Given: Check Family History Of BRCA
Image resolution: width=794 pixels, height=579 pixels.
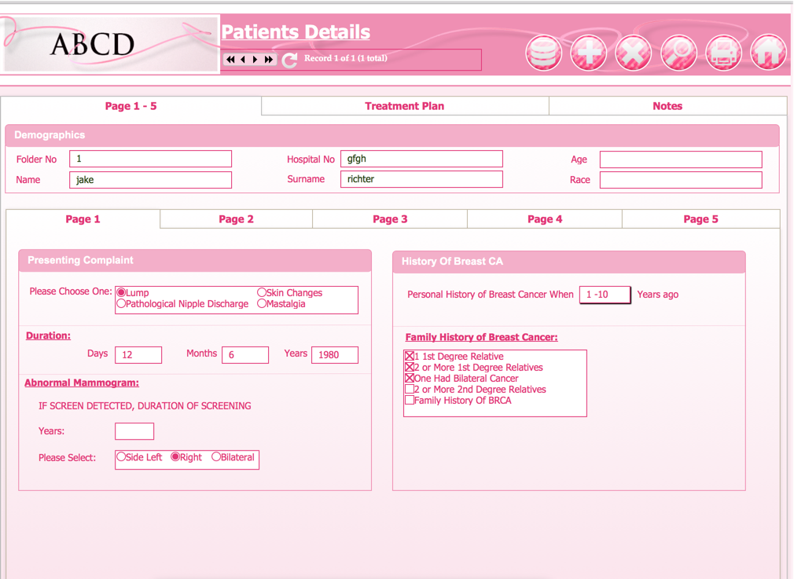Looking at the screenshot, I should 410,401.
